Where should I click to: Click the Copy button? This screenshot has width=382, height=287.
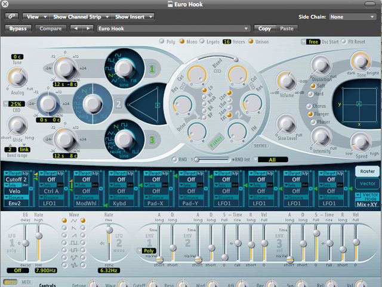tap(264, 29)
